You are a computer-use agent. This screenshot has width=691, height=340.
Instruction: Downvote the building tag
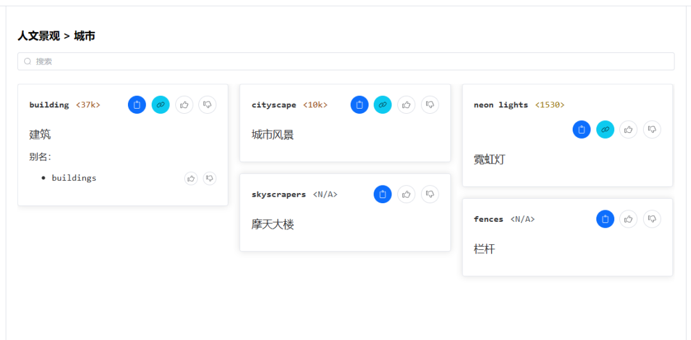click(x=207, y=105)
